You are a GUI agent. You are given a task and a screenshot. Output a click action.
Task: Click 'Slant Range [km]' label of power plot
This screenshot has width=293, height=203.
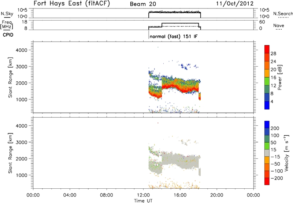coord(10,77)
